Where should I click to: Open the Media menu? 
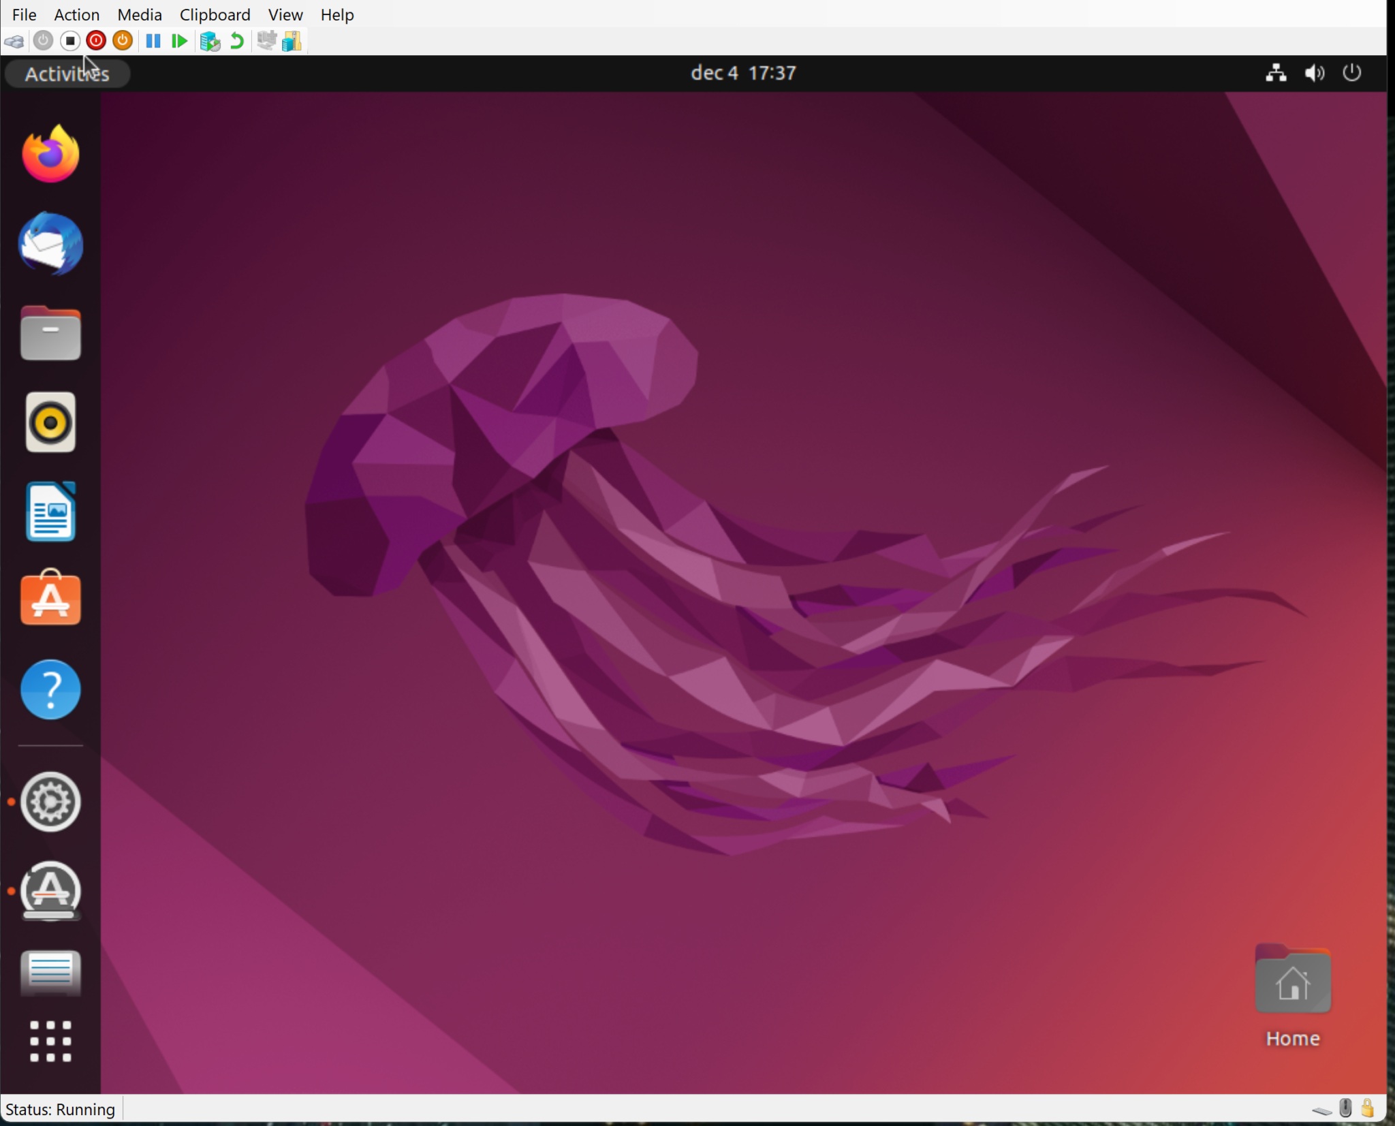(x=139, y=14)
